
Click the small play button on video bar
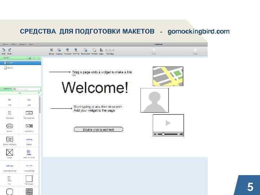(x=155, y=134)
